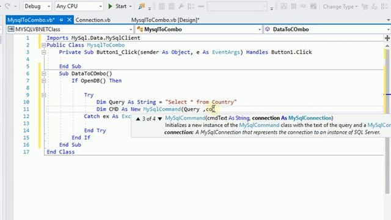Click the Redo arrow icon in toolbar
This screenshot has height=220, width=391.
(x=8, y=6)
